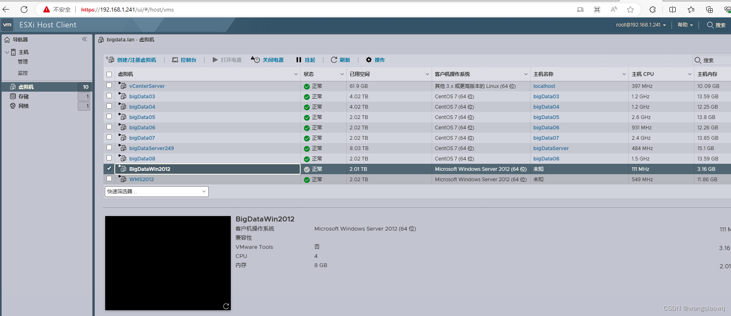
Task: Check the WMS2012 row checkbox
Action: pyautogui.click(x=109, y=179)
